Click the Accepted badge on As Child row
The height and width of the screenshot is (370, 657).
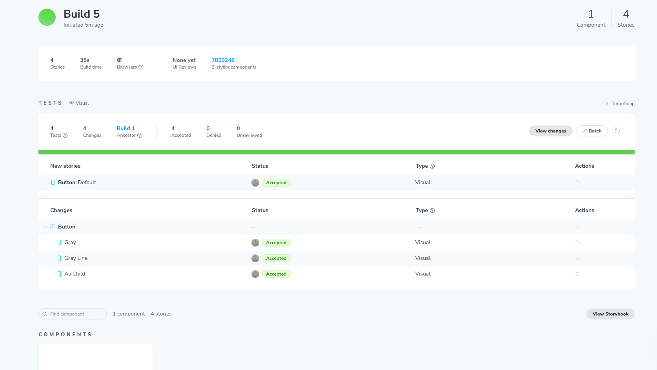pos(276,274)
